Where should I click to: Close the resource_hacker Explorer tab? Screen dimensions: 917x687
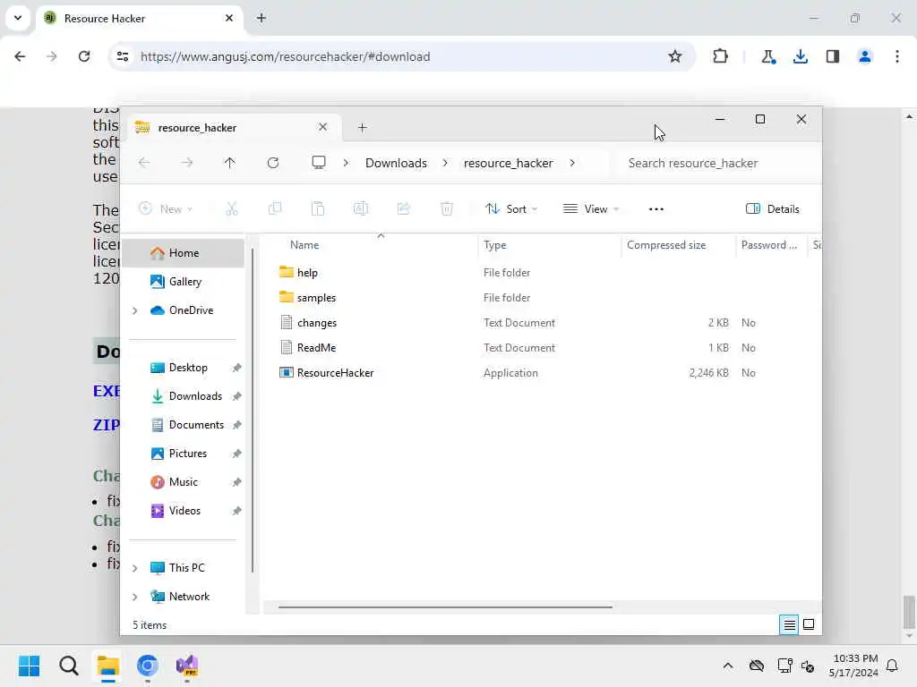(322, 127)
